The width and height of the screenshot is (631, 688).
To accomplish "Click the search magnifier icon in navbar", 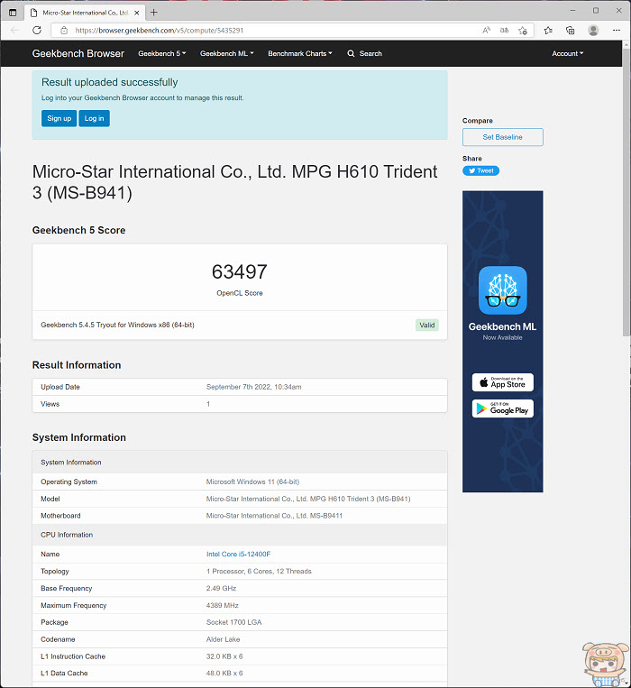I will (x=351, y=53).
